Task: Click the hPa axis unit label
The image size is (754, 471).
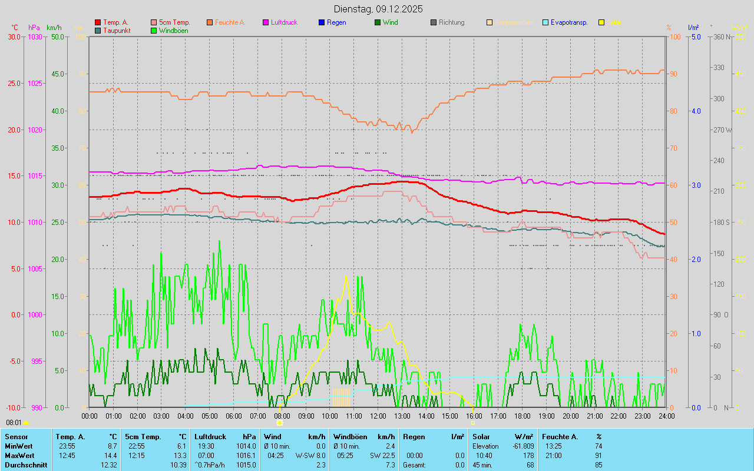Action: point(35,28)
